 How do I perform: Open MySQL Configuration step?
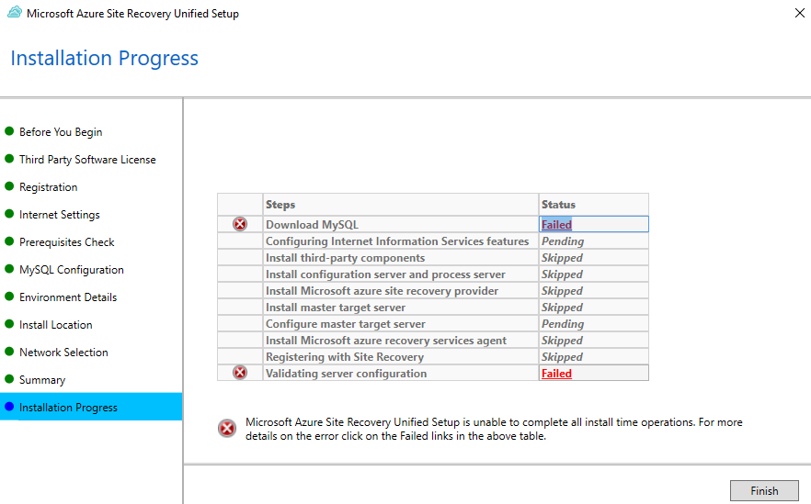(72, 270)
